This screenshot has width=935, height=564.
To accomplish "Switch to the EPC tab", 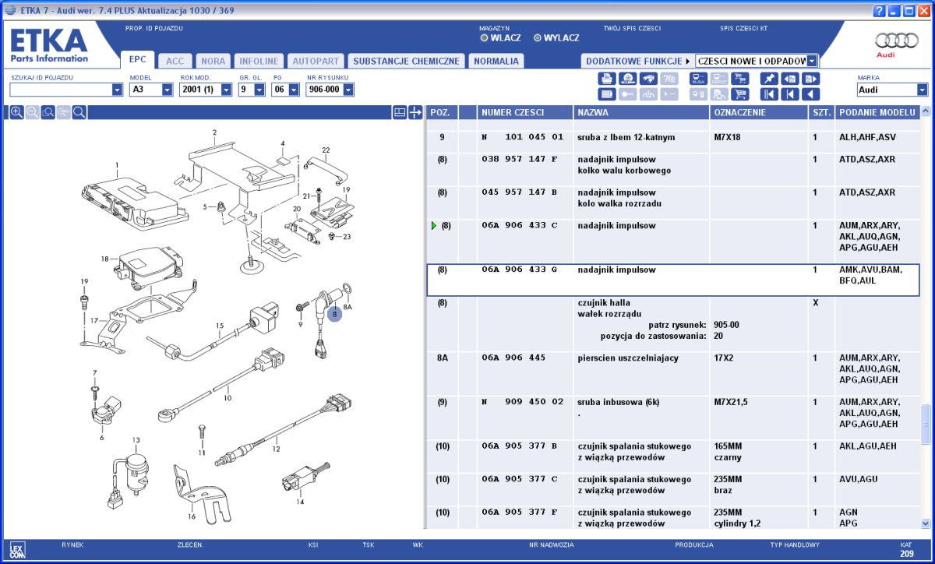I will (138, 59).
